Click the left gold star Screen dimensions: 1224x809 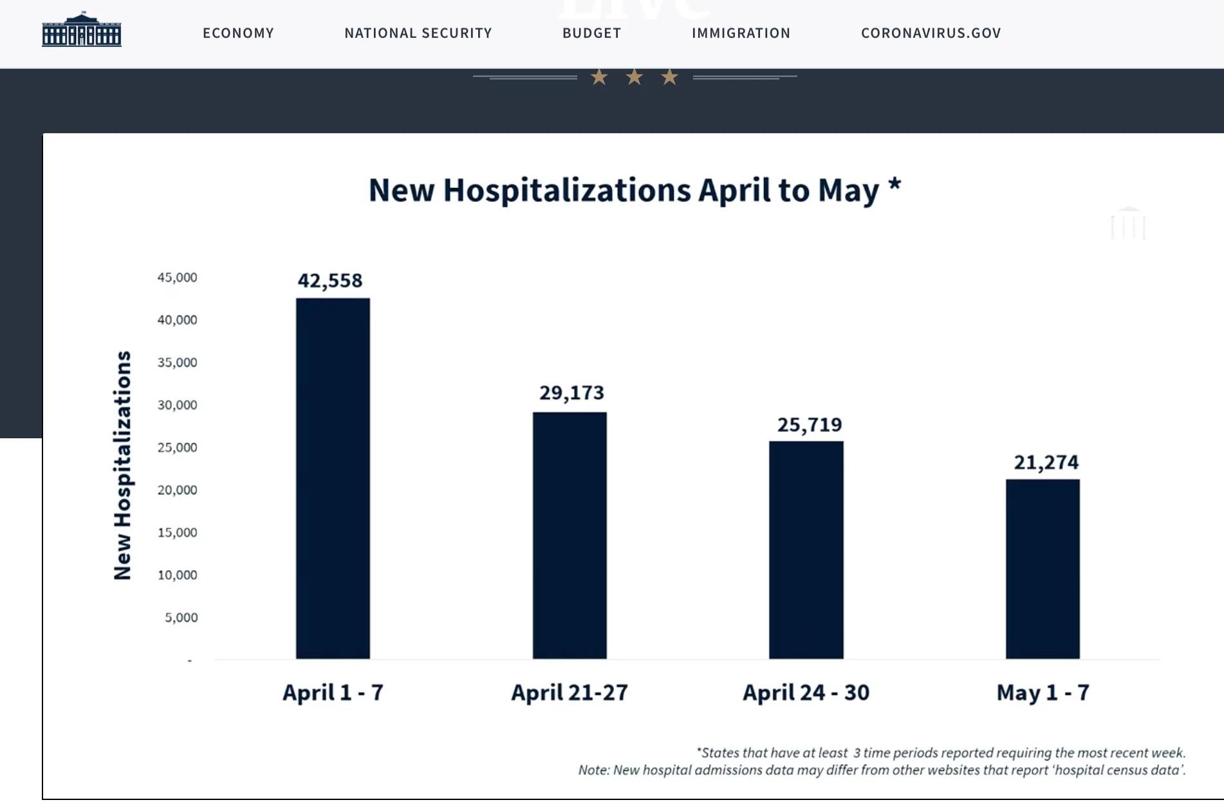tap(599, 77)
